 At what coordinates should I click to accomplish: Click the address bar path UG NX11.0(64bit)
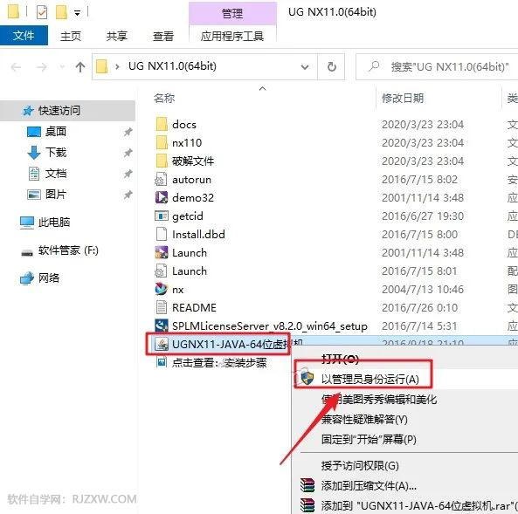point(172,66)
